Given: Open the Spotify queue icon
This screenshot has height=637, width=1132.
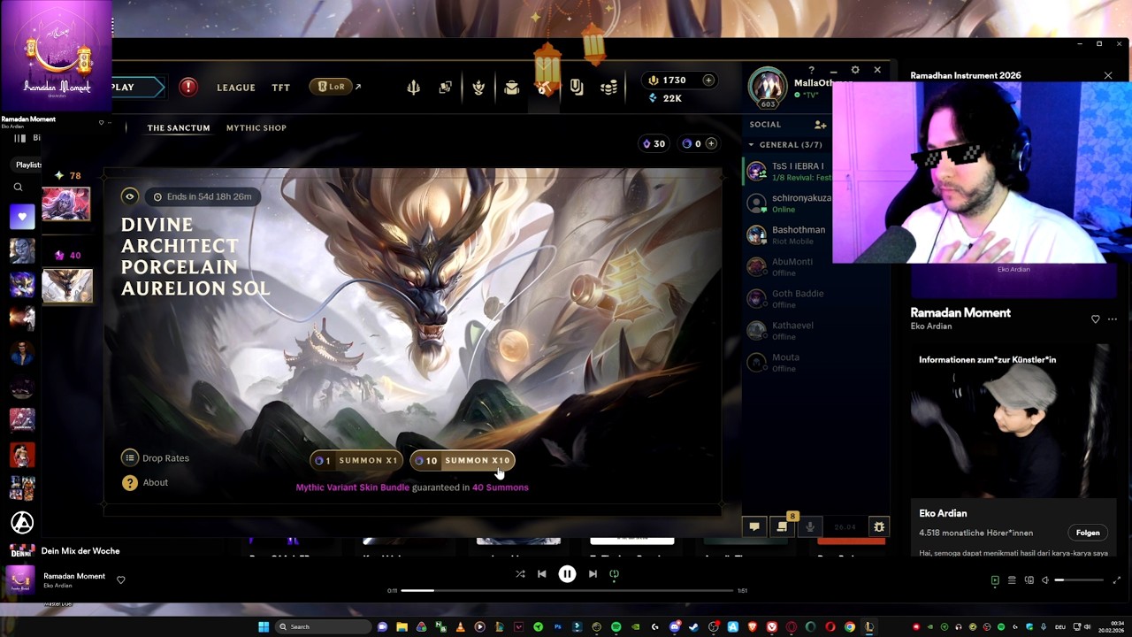Looking at the screenshot, I should click(1012, 580).
